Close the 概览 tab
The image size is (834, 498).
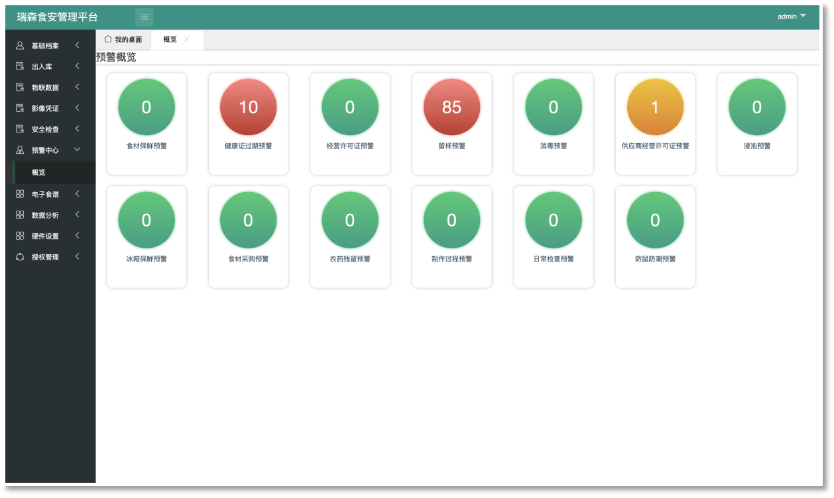(186, 40)
